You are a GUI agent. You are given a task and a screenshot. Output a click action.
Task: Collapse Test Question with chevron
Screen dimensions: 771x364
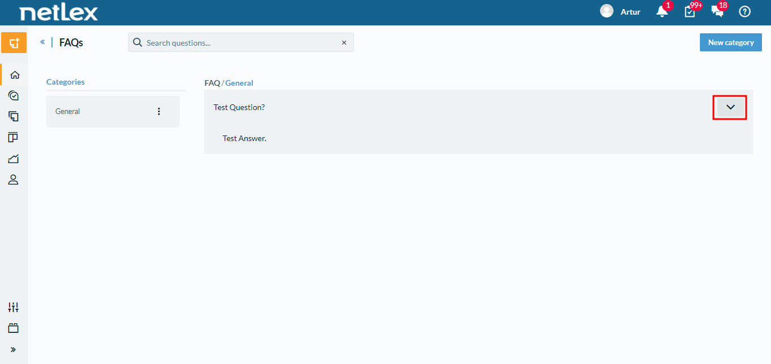click(x=730, y=107)
